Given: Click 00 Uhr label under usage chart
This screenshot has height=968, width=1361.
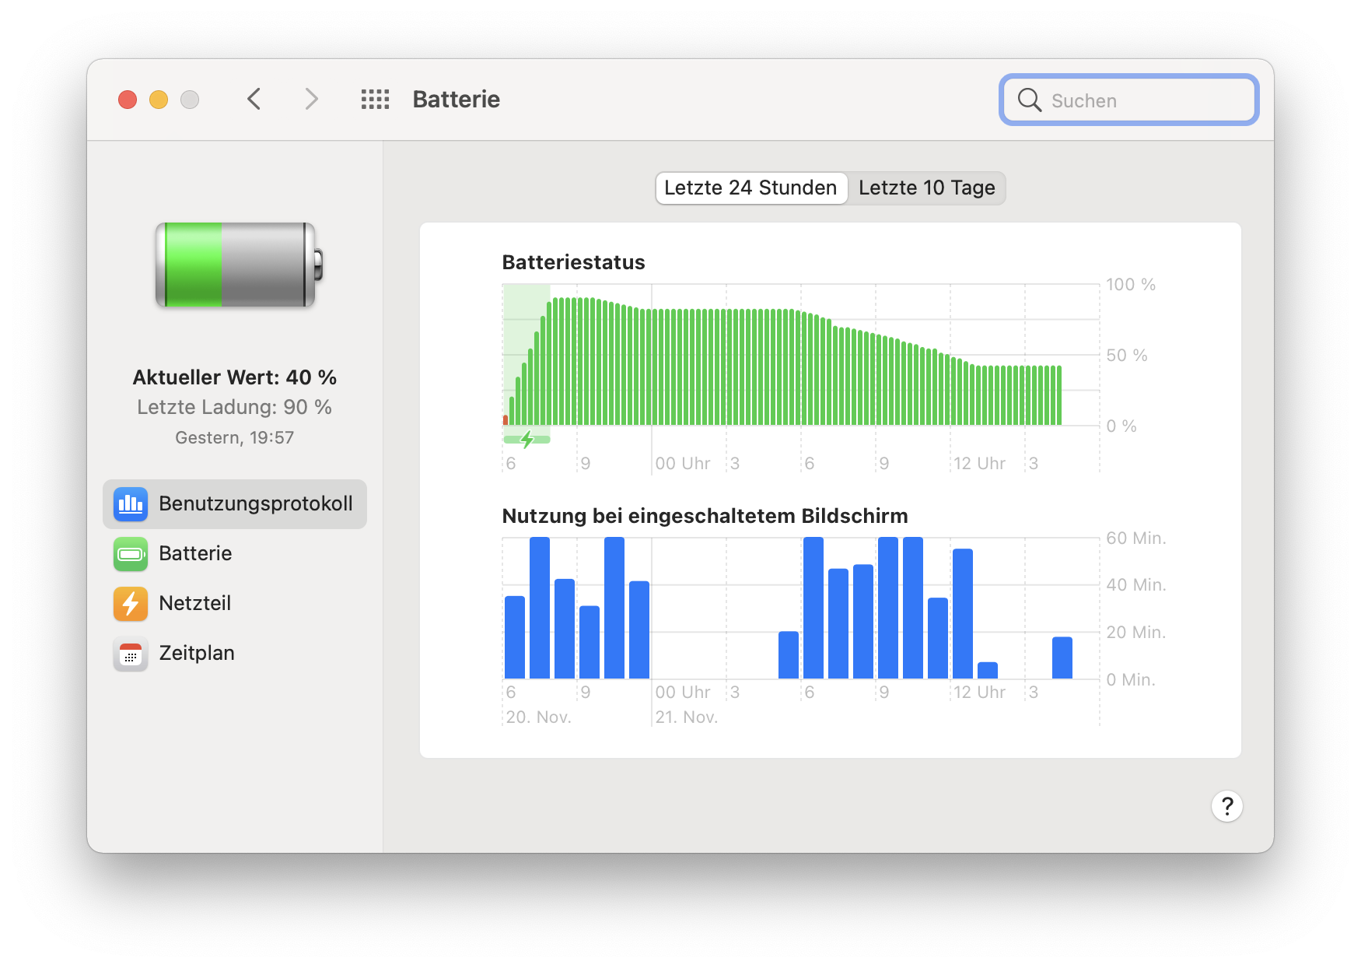Looking at the screenshot, I should [683, 693].
